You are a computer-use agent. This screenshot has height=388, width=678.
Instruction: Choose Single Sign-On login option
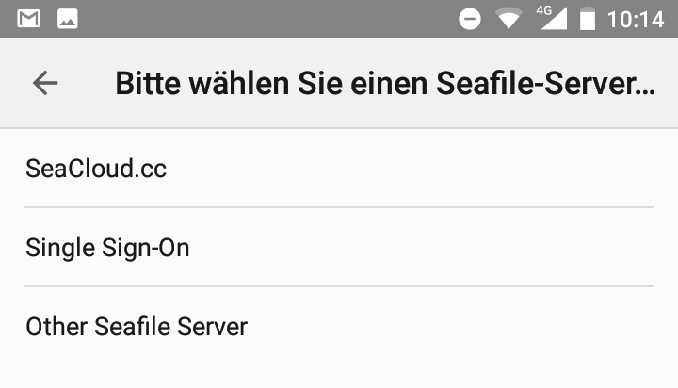(107, 248)
